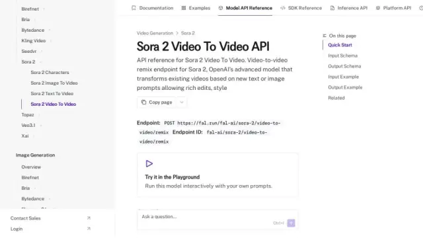The width and height of the screenshot is (423, 238).
Task: Click the SDK Reference code icon
Action: click(x=283, y=8)
